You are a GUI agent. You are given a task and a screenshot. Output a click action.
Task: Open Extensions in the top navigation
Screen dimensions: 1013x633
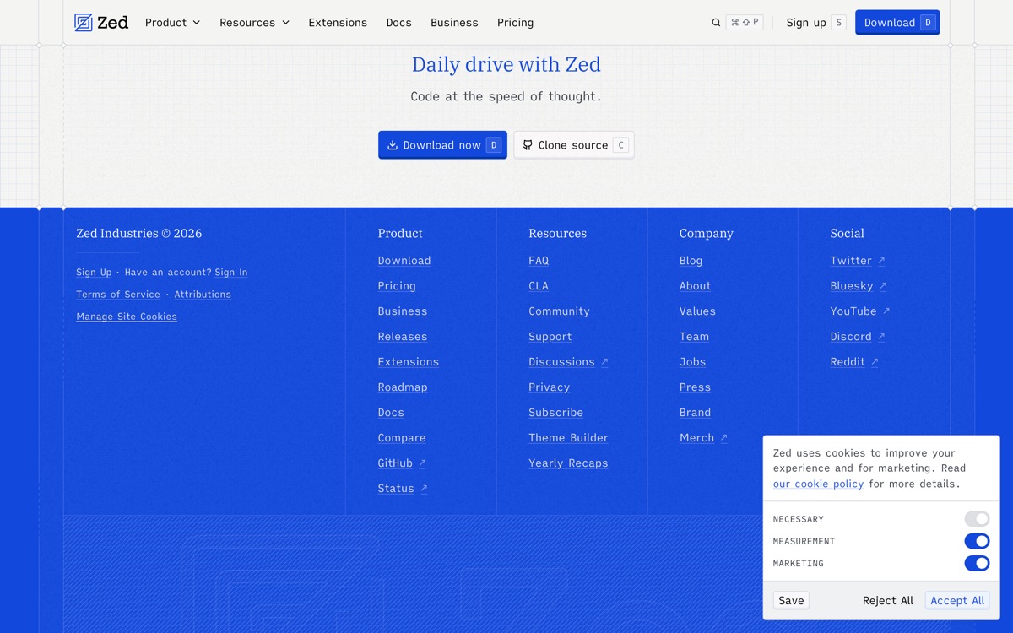tap(338, 23)
